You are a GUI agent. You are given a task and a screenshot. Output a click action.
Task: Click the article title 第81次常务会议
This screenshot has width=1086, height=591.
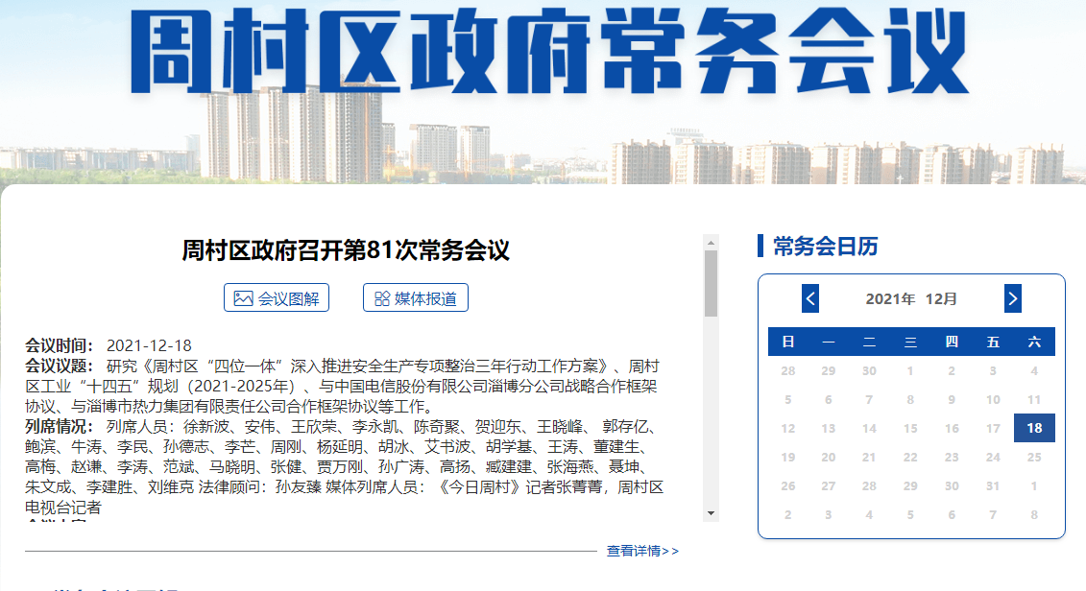coord(346,251)
